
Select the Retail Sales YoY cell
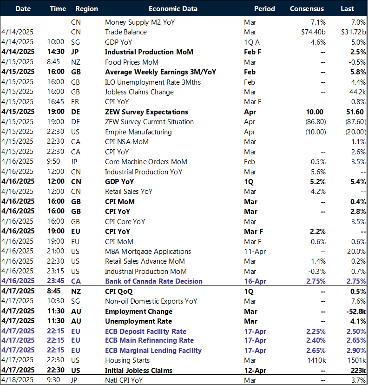[129, 192]
